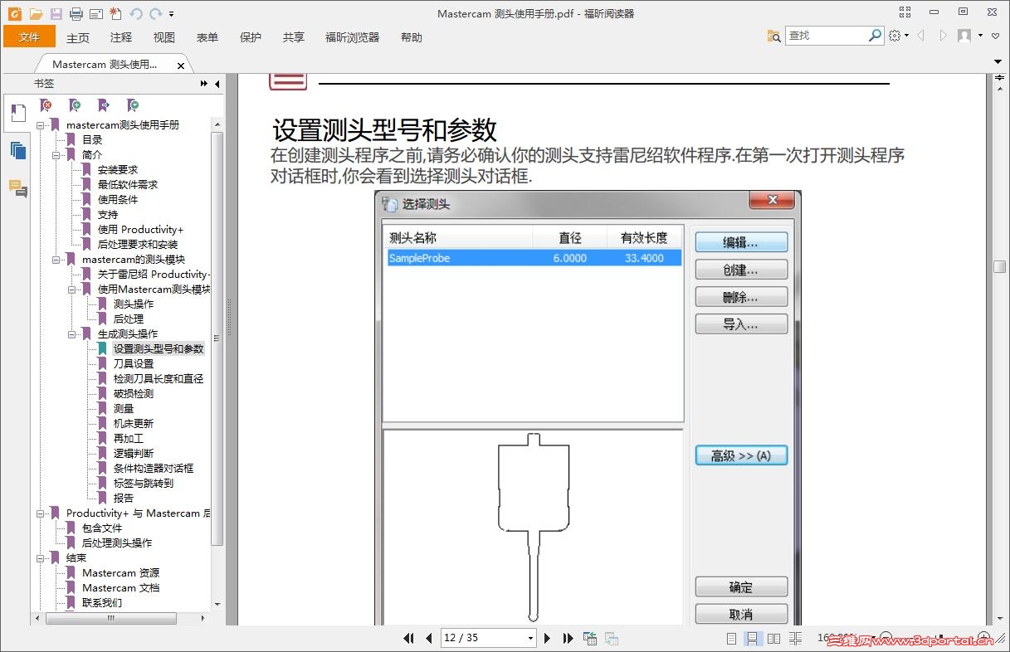Click the bookmark options dropdown icon
The height and width of the screenshot is (652, 1010).
click(133, 105)
